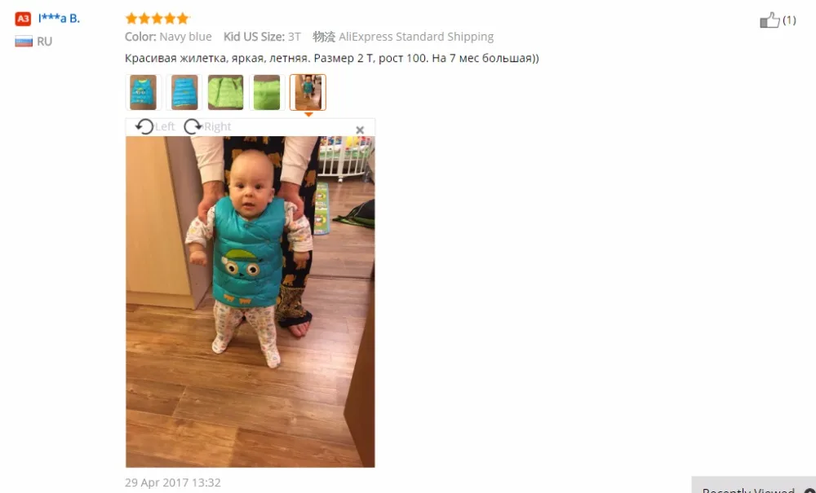Click the orange A3 buyer level badge
The height and width of the screenshot is (493, 816).
click(23, 19)
